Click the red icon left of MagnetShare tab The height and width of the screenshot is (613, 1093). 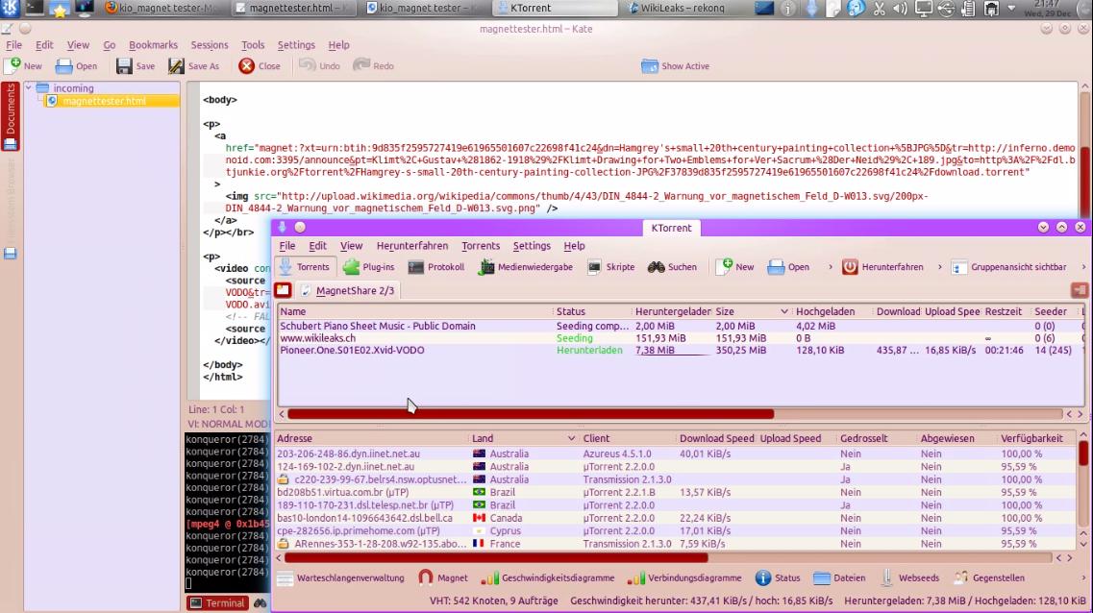pos(283,290)
